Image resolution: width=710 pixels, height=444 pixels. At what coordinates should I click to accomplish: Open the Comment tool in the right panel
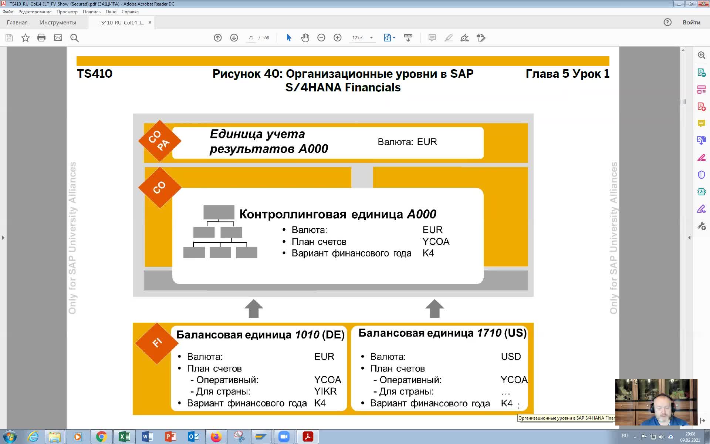click(701, 123)
